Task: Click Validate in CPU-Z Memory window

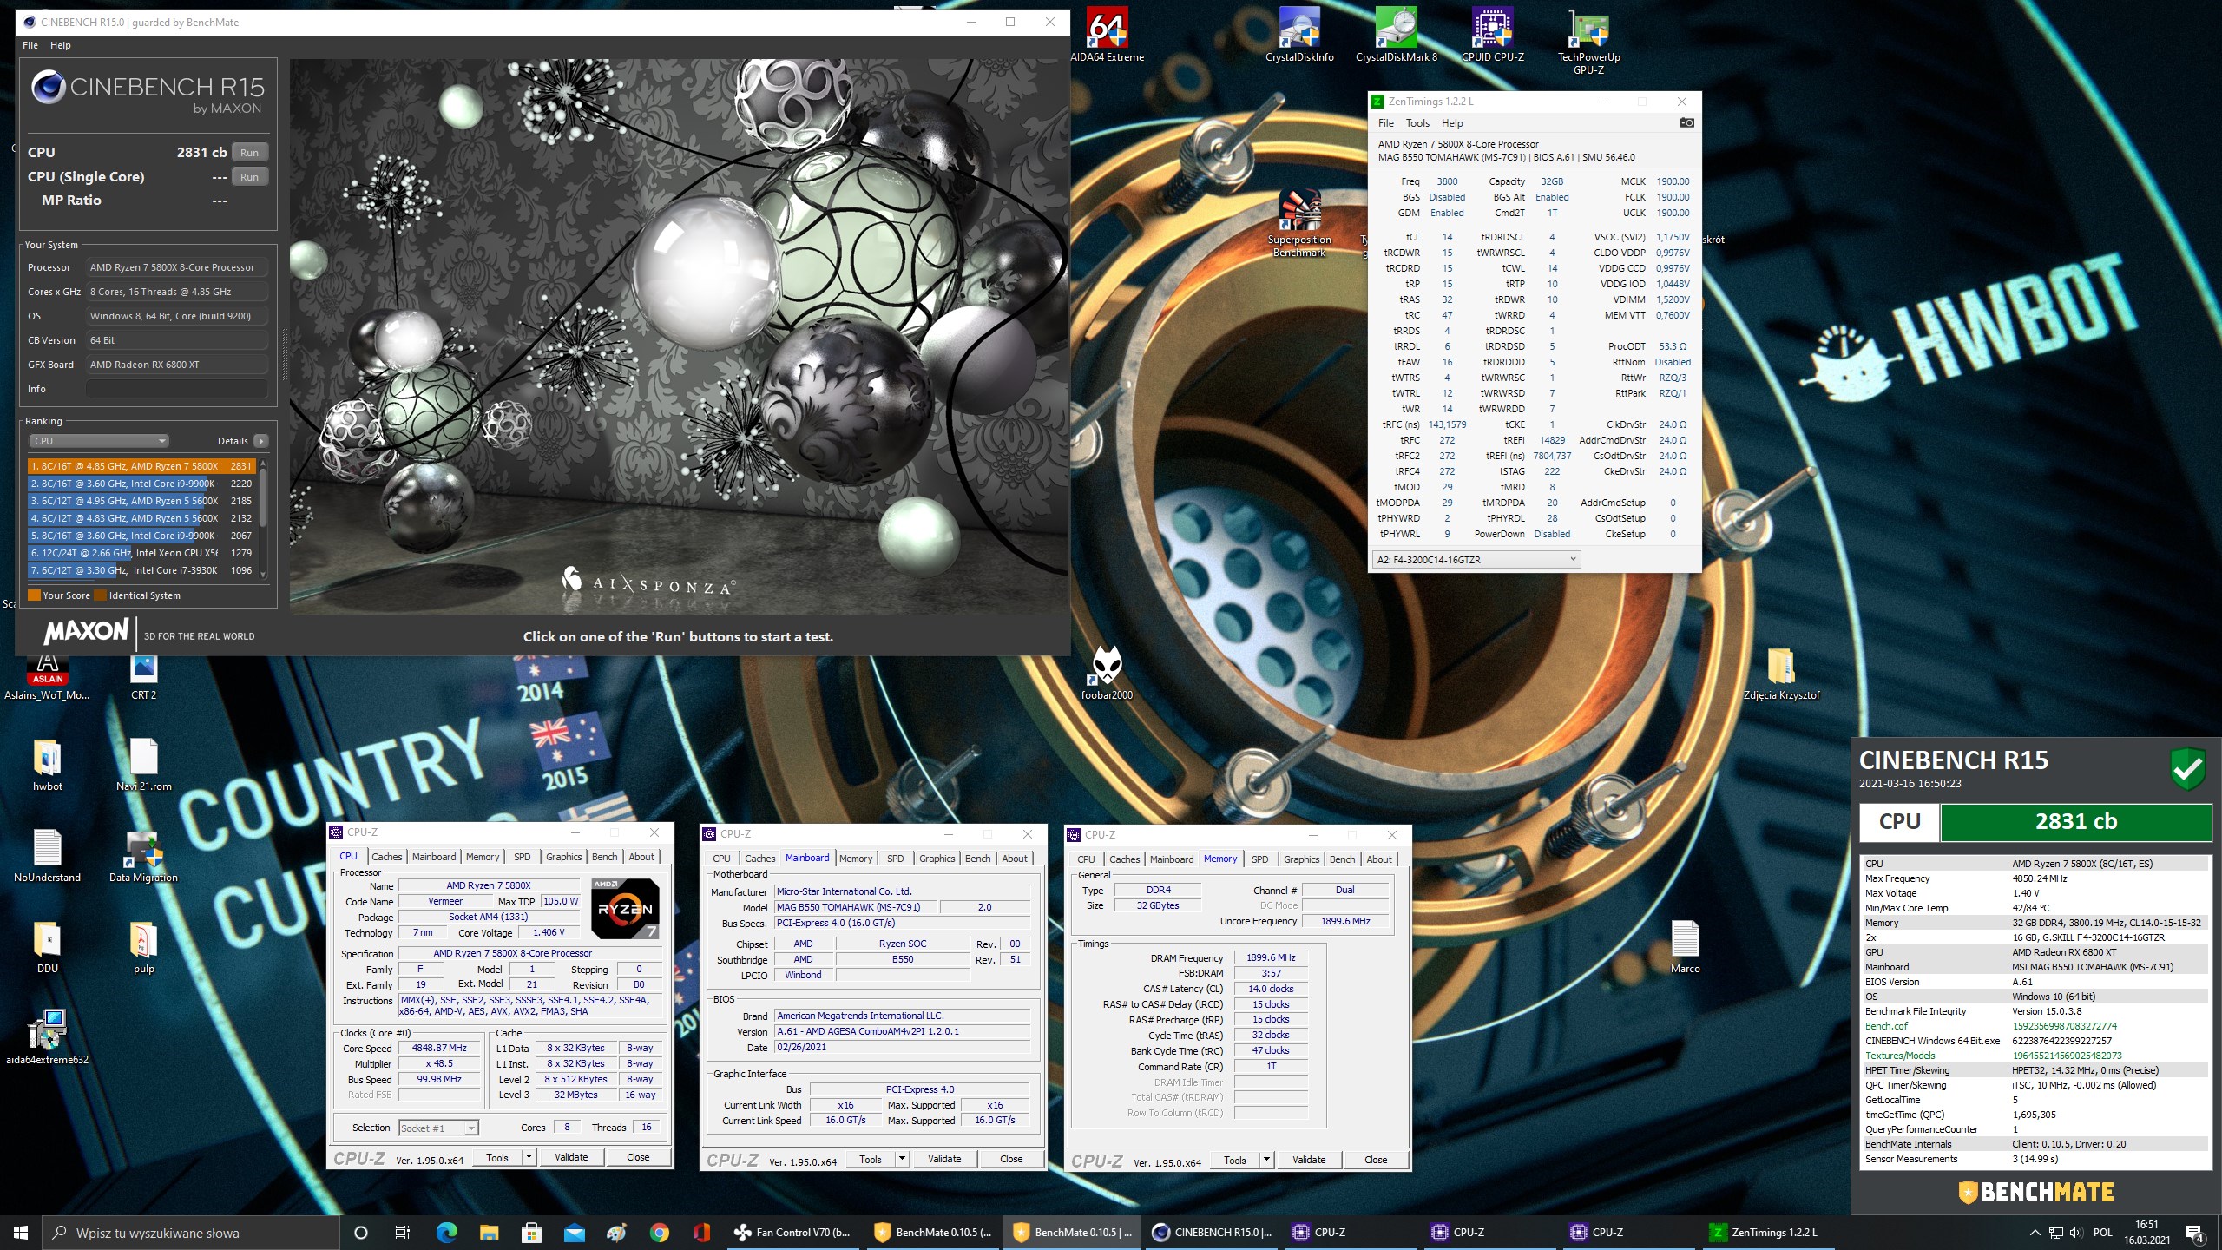Action: 1309,1160
